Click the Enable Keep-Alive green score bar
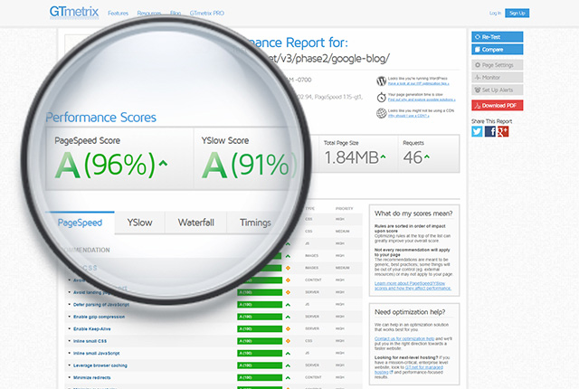Viewport: 579px width, 389px height. point(262,327)
